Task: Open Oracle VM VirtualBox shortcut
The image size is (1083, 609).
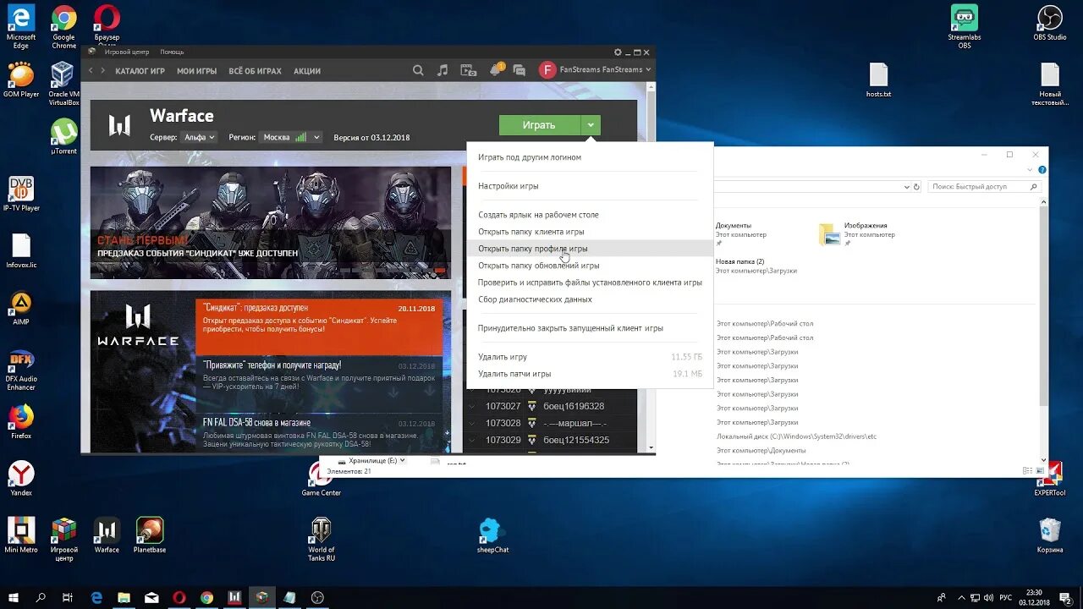Action: click(63, 84)
